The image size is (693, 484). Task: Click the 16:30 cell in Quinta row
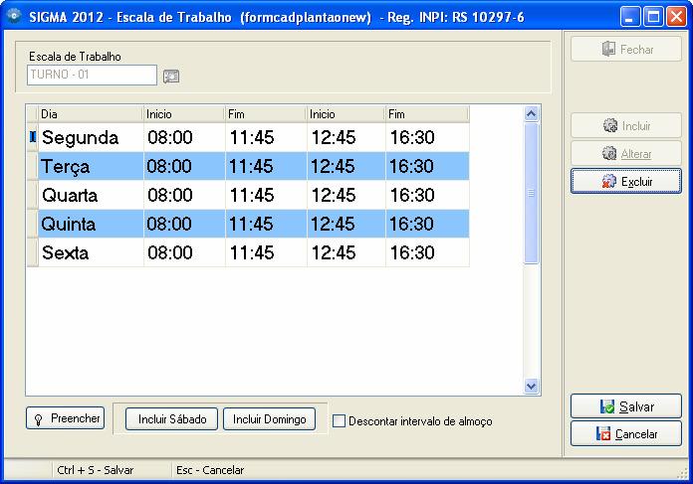pos(427,224)
